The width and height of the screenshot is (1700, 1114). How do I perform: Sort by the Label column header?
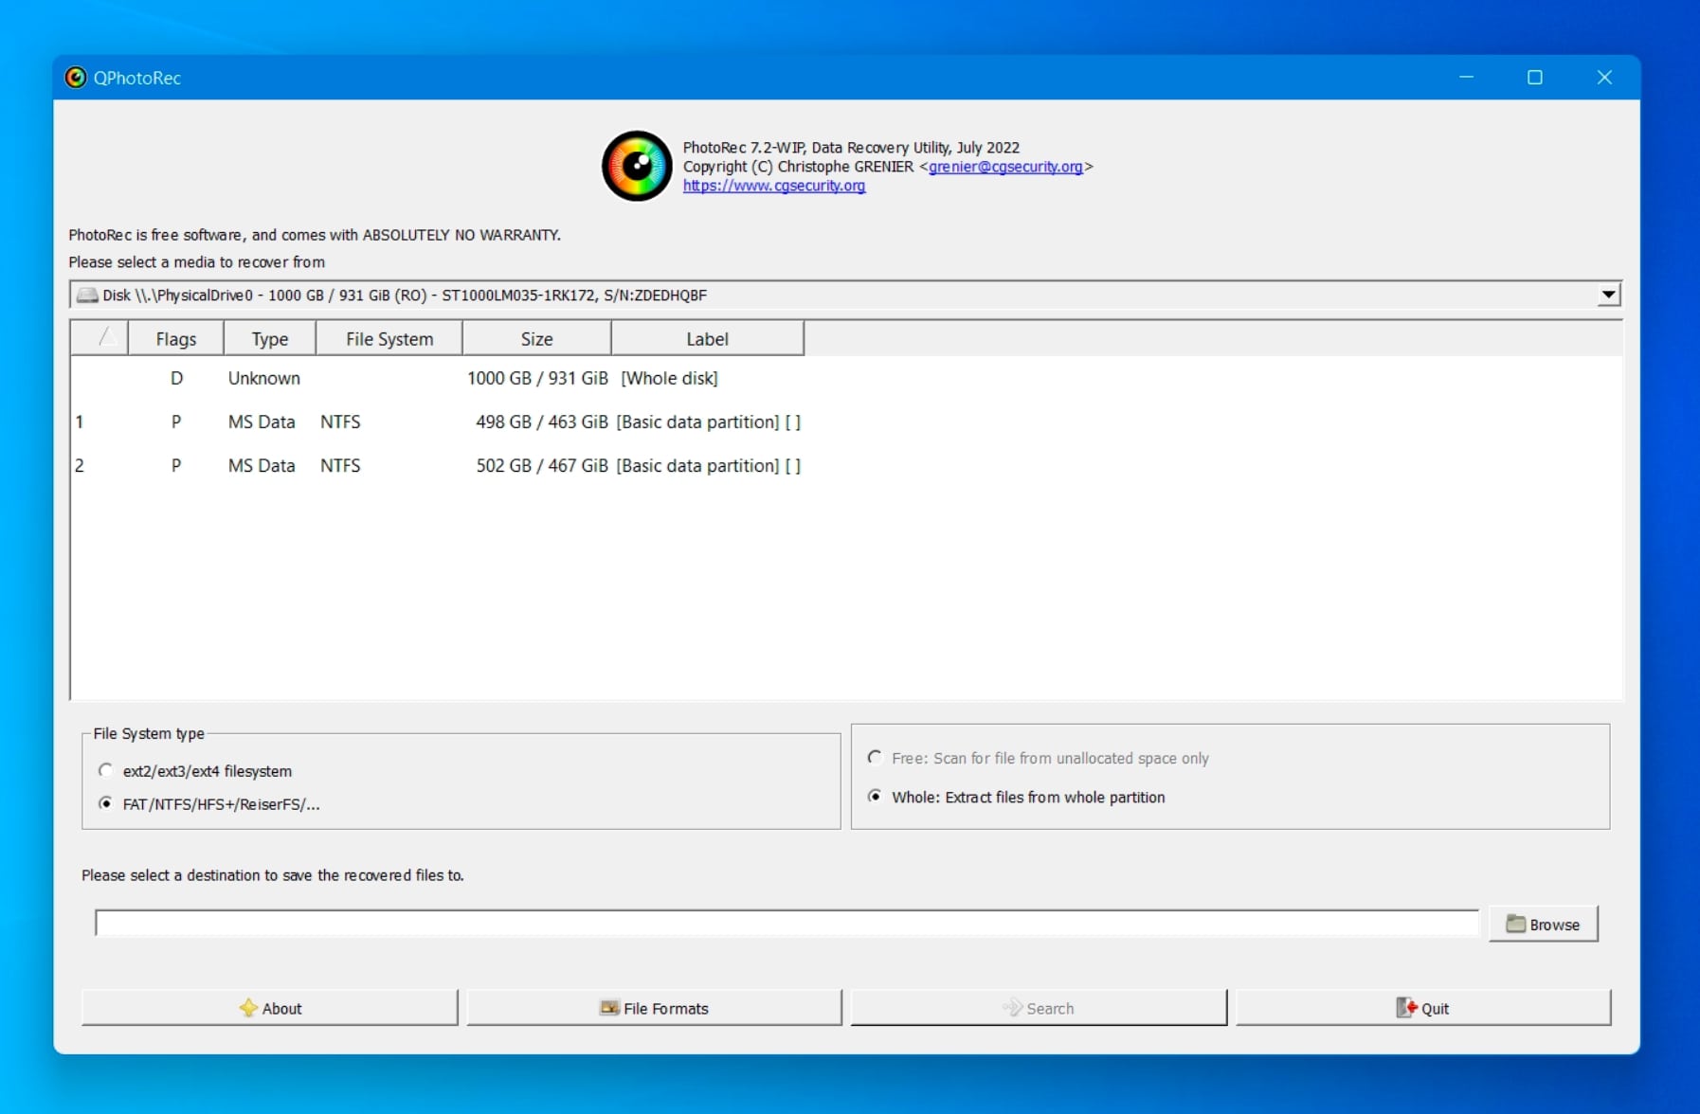point(707,339)
